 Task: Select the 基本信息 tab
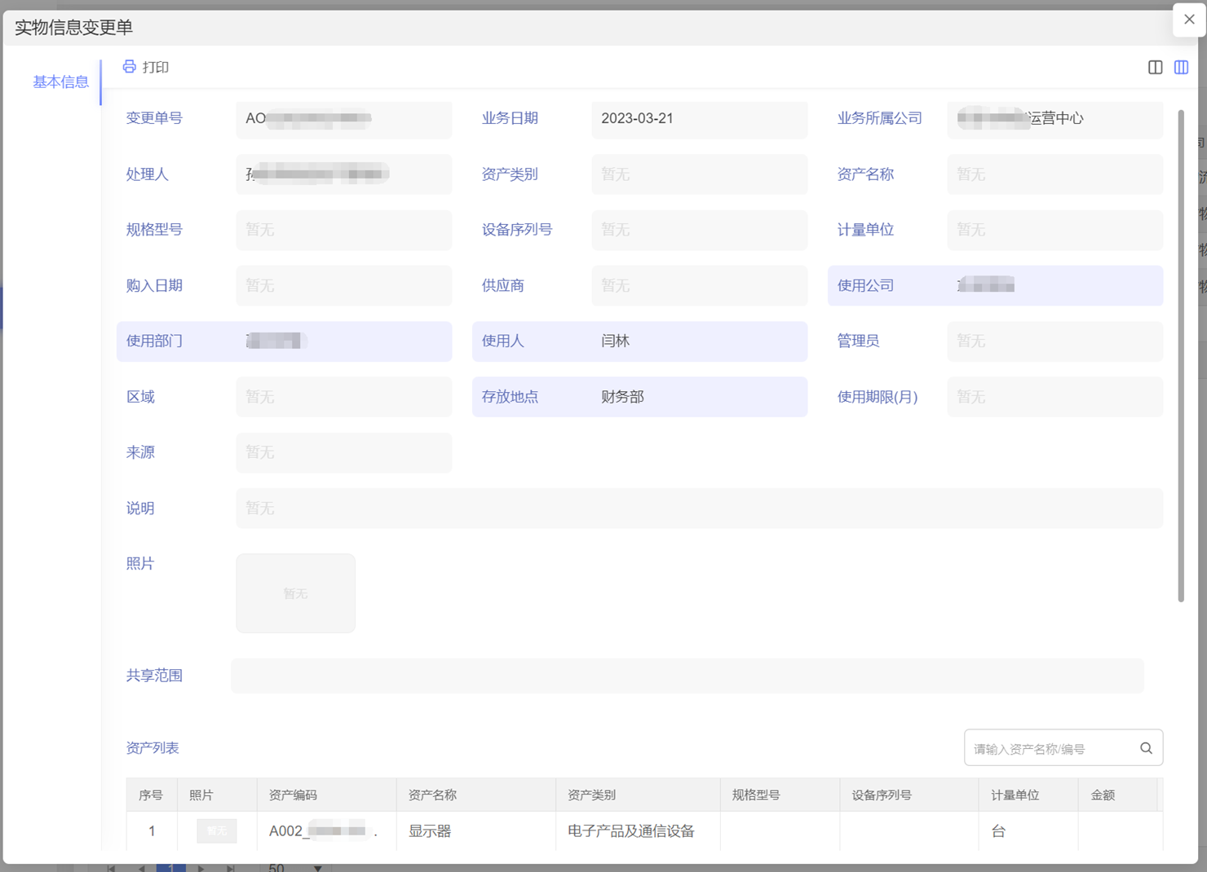[60, 81]
